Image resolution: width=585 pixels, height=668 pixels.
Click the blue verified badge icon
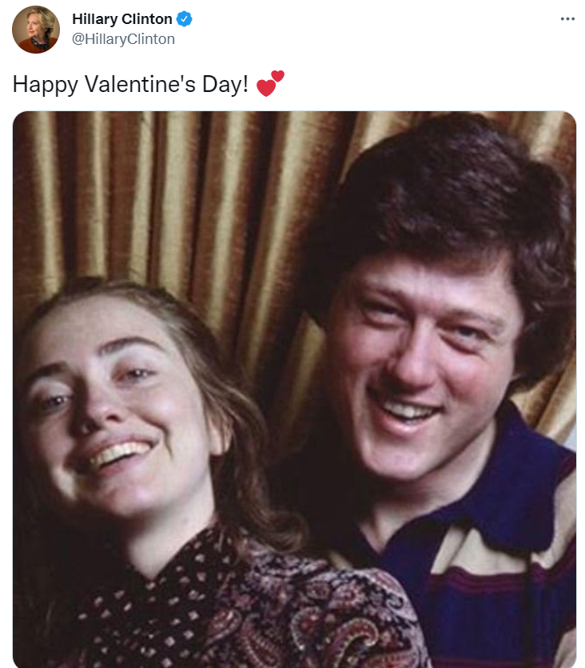click(x=185, y=19)
